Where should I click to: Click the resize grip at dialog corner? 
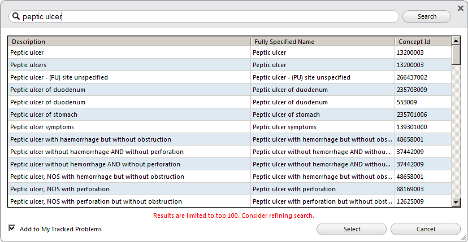(x=463, y=237)
